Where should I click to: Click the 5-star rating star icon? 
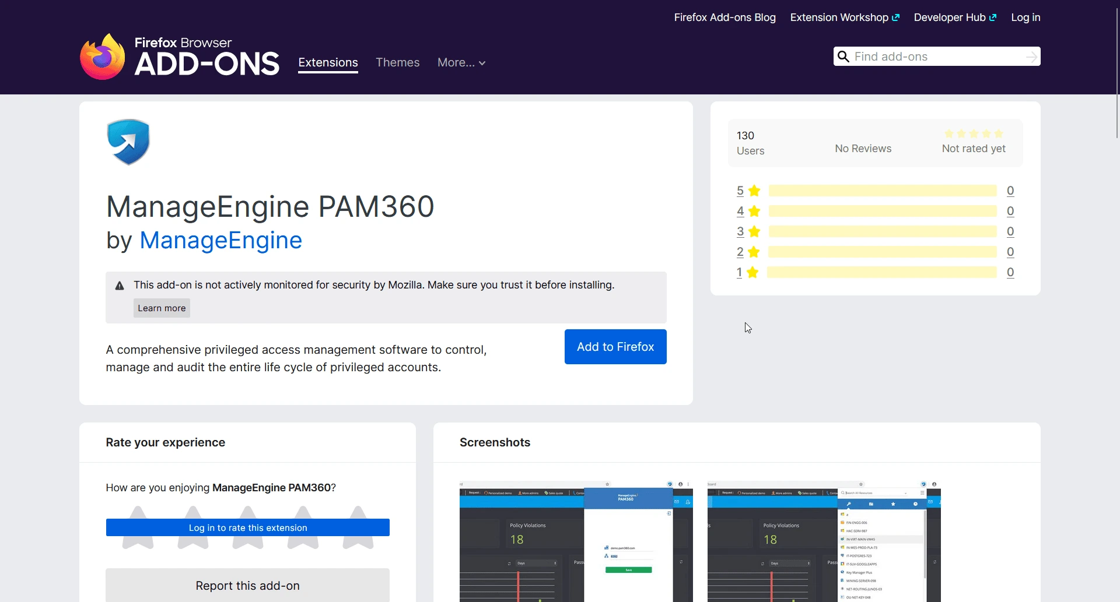point(754,191)
